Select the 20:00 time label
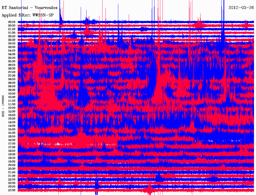Screen dimensions: 256x195 pos(12,165)
